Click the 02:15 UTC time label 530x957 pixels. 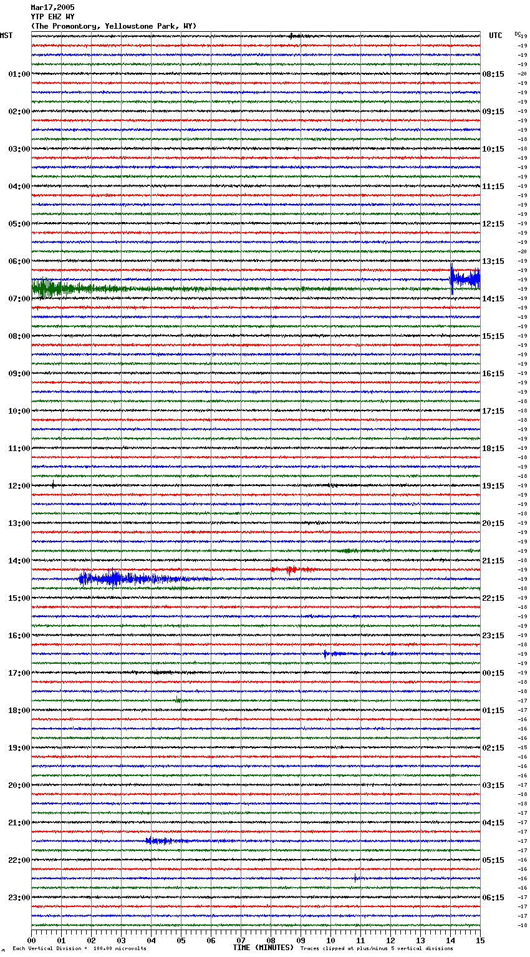pyautogui.click(x=493, y=748)
